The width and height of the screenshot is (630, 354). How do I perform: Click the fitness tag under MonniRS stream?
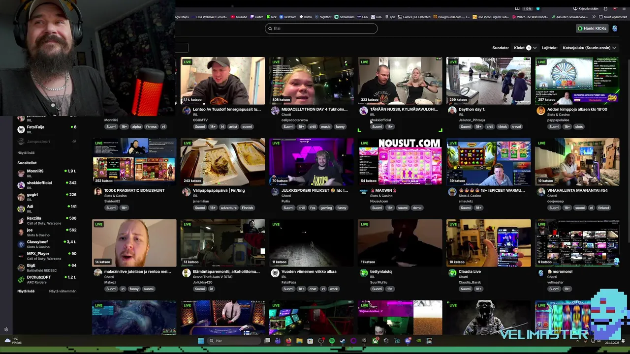[x=151, y=127]
